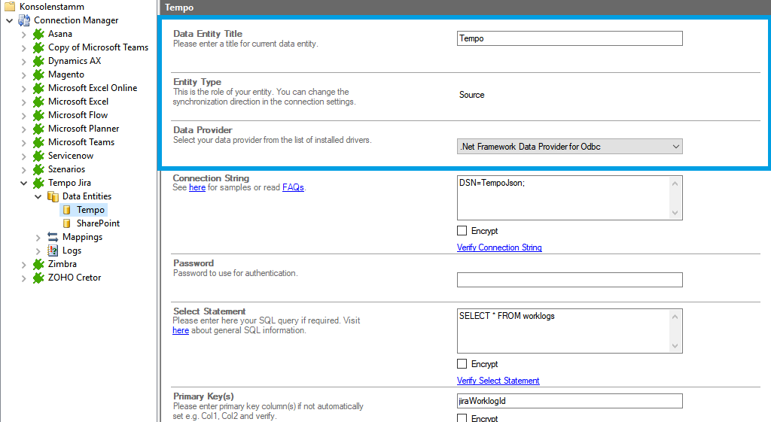
Task: Collapse the Tempo Jira tree node
Action: click(x=23, y=183)
